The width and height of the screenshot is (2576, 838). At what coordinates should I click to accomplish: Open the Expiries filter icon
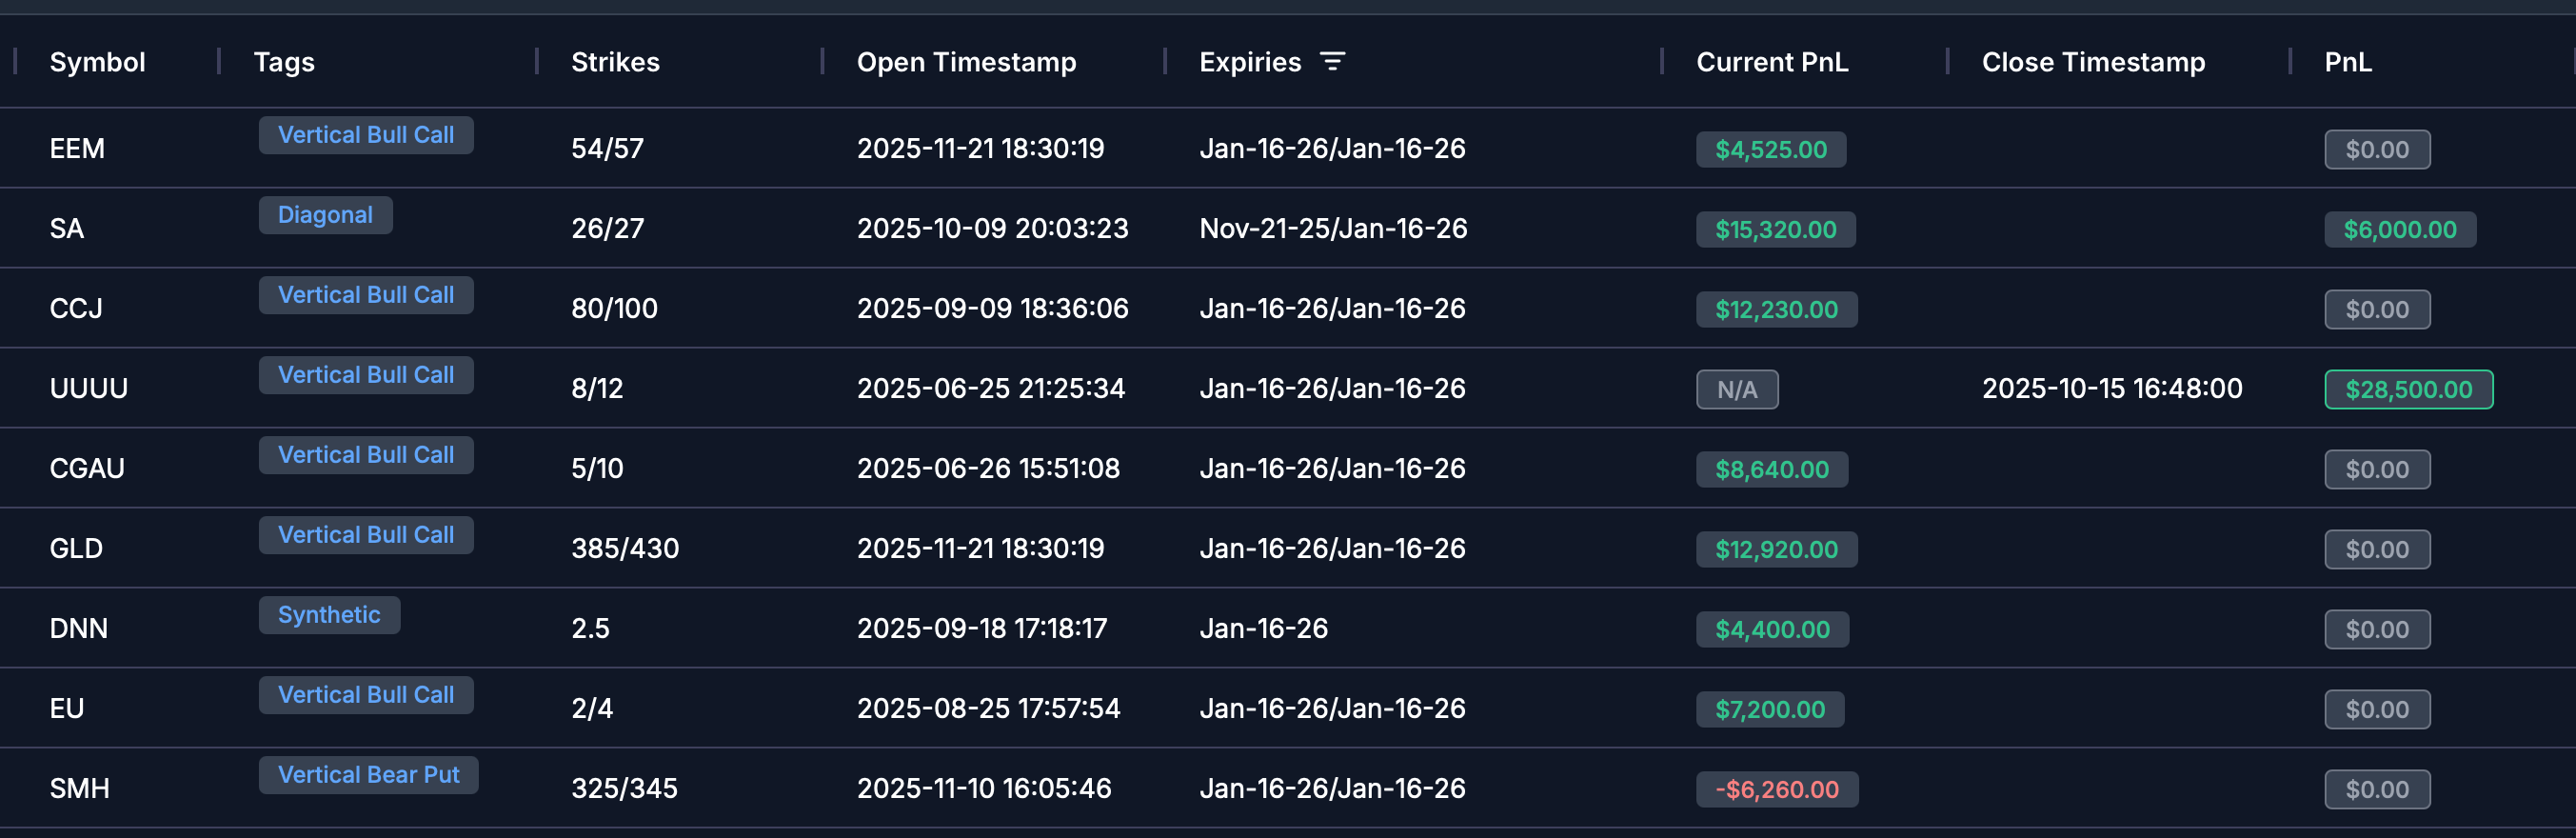[1334, 62]
